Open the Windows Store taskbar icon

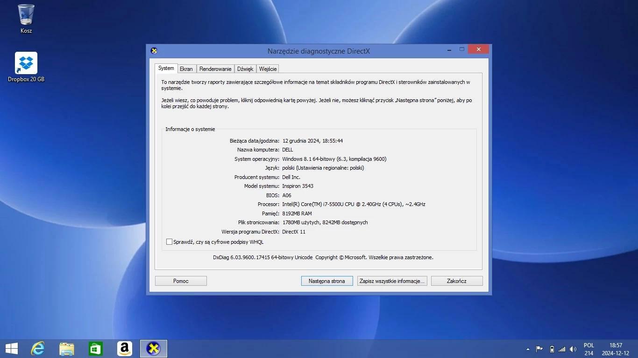pos(96,348)
